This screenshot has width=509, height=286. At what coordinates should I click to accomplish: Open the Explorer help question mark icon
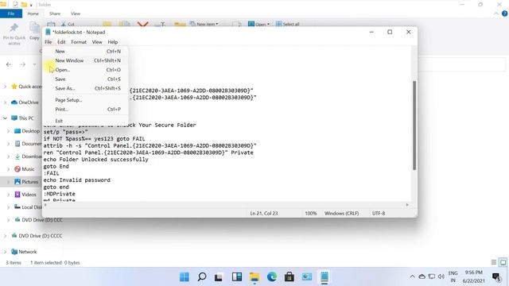click(x=505, y=14)
